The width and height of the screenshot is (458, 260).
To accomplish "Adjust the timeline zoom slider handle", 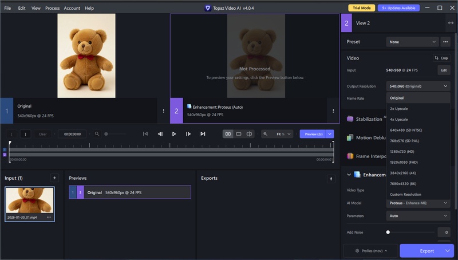I will [106, 134].
